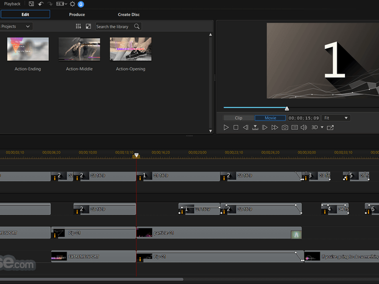This screenshot has width=379, height=284.
Task: Select the Action-Opening project thumbnail
Action: pyautogui.click(x=131, y=49)
